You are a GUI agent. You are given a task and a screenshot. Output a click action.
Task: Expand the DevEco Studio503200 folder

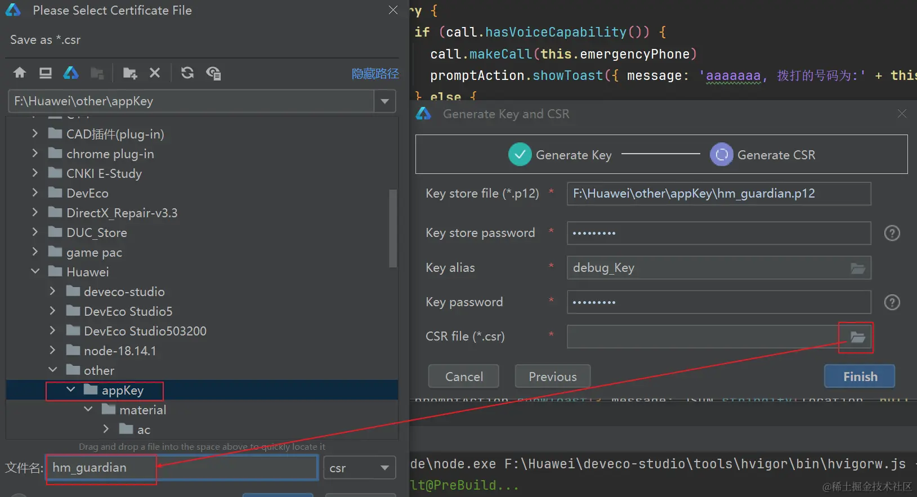(52, 330)
